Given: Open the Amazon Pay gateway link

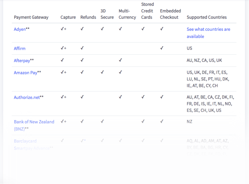Looking at the screenshot, I should click(26, 73).
